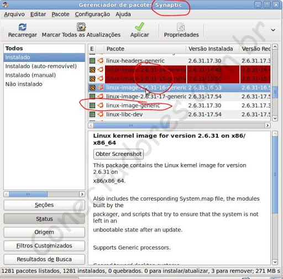This screenshot has width=283, height=279.
Task: Open the Pacote menu
Action: pos(60,14)
